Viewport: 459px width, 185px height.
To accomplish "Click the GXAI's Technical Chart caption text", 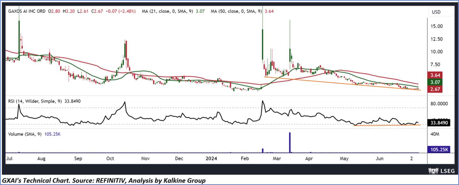I will (104, 181).
